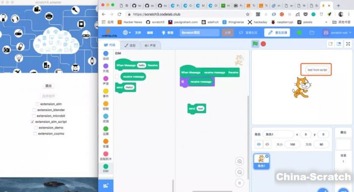Uncheck the extension_eim_script checkbox
The width and height of the screenshot is (354, 192).
(32, 121)
